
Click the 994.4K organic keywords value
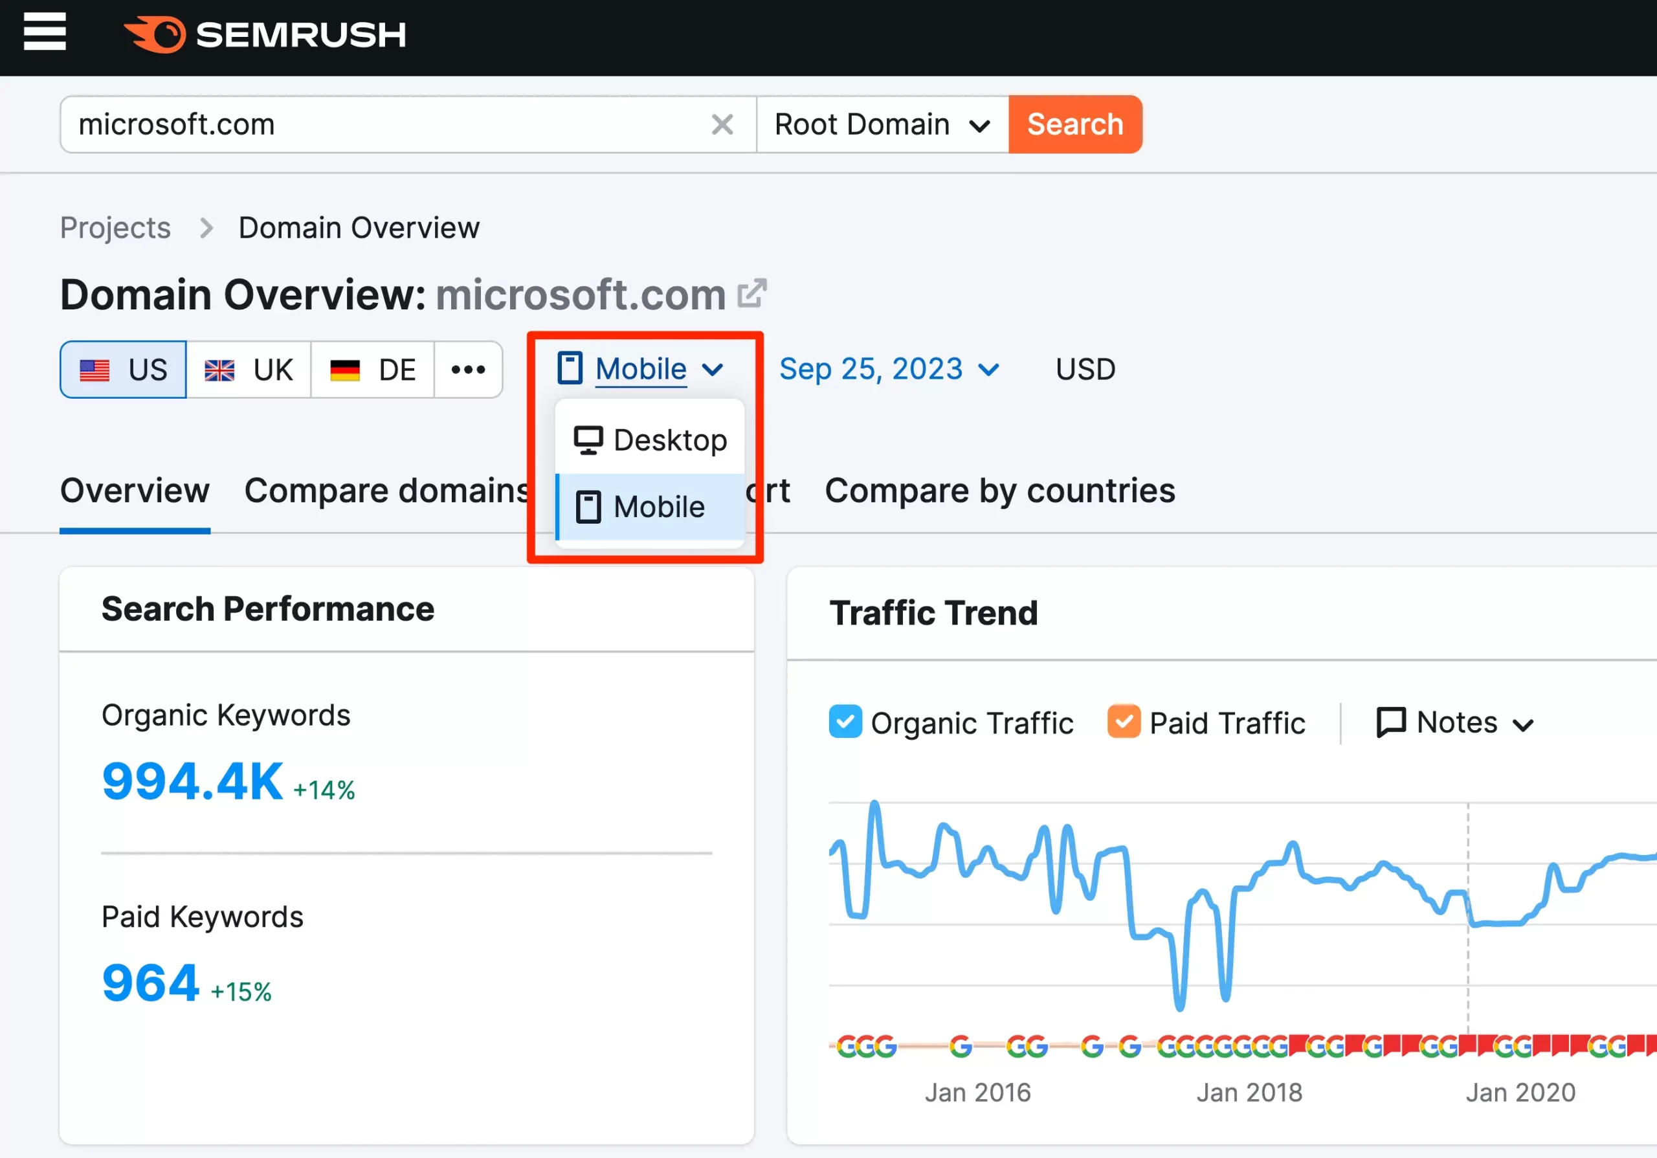(193, 781)
